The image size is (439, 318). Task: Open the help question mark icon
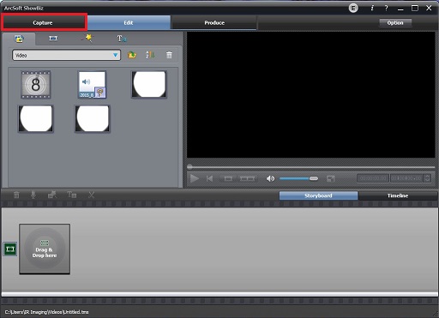tap(386, 9)
